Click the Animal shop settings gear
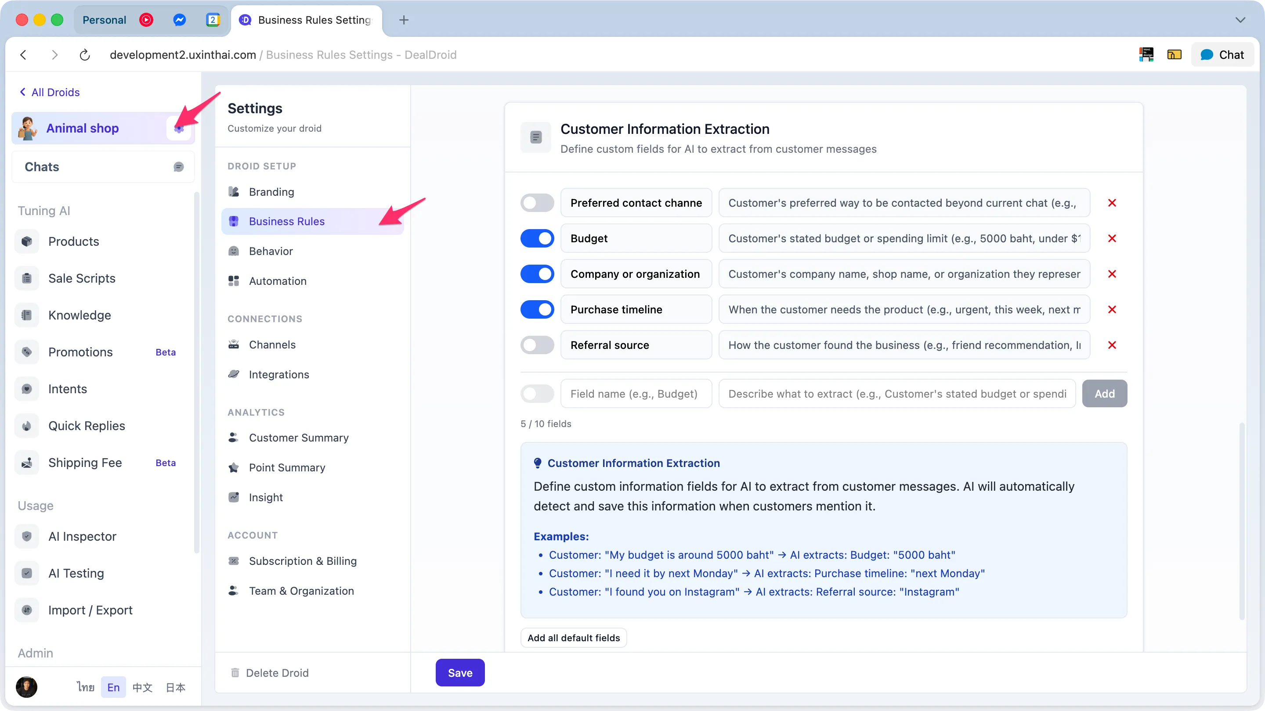 click(180, 128)
